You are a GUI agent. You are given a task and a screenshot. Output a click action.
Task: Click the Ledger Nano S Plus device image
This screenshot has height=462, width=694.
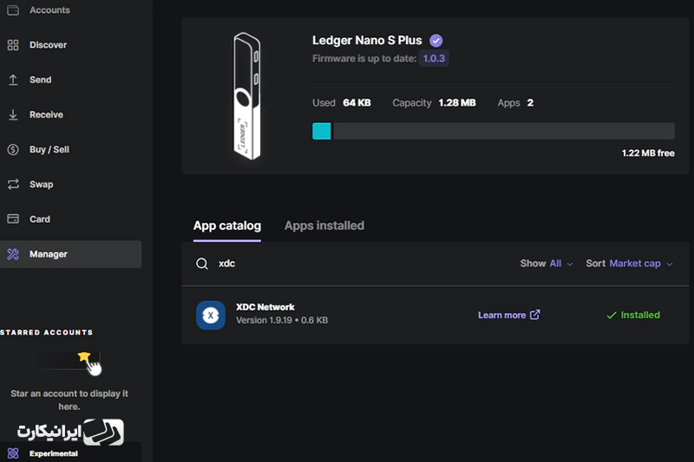[x=247, y=96]
